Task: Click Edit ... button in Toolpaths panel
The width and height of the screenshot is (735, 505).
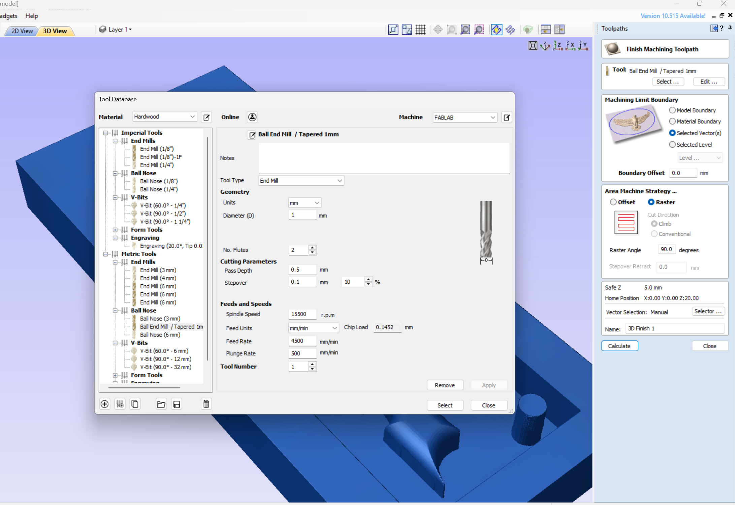Action: tap(709, 81)
